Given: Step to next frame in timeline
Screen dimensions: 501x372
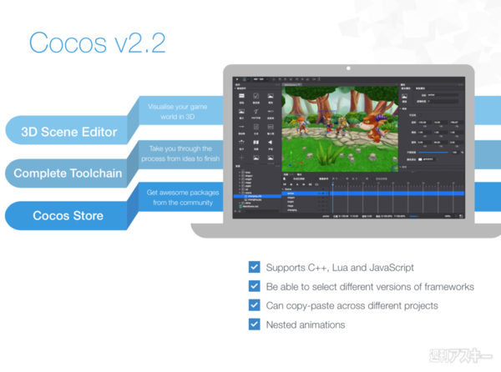Looking at the screenshot, I should (304, 184).
